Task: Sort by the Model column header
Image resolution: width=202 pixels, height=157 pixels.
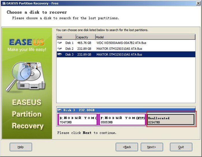Action: click(145, 37)
